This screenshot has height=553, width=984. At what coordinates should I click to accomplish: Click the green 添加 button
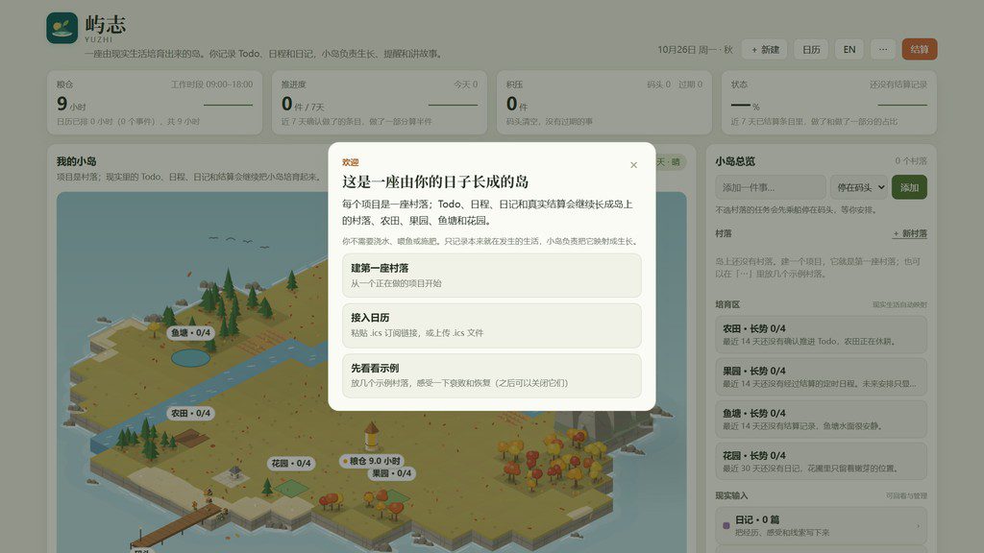(909, 187)
